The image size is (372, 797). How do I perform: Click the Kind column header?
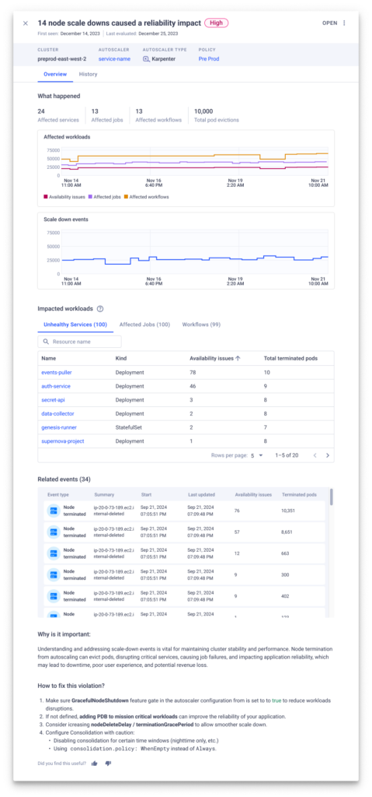point(121,358)
